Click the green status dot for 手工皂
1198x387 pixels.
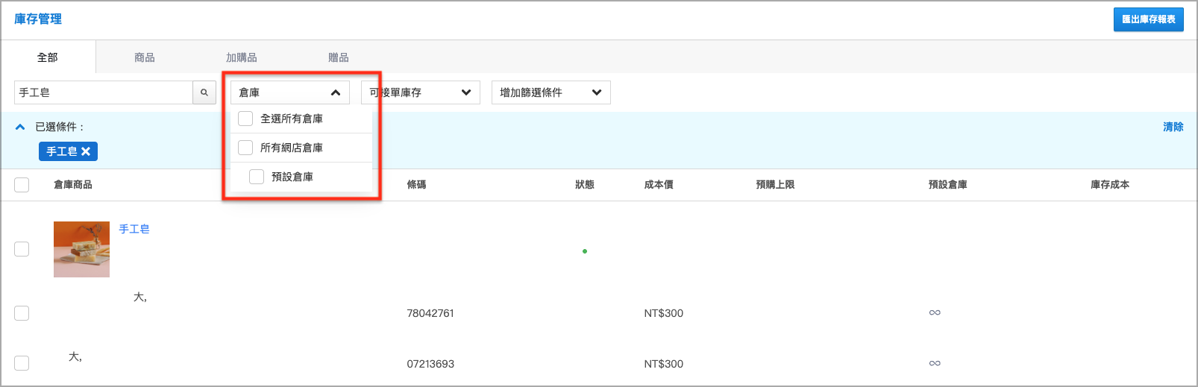585,251
